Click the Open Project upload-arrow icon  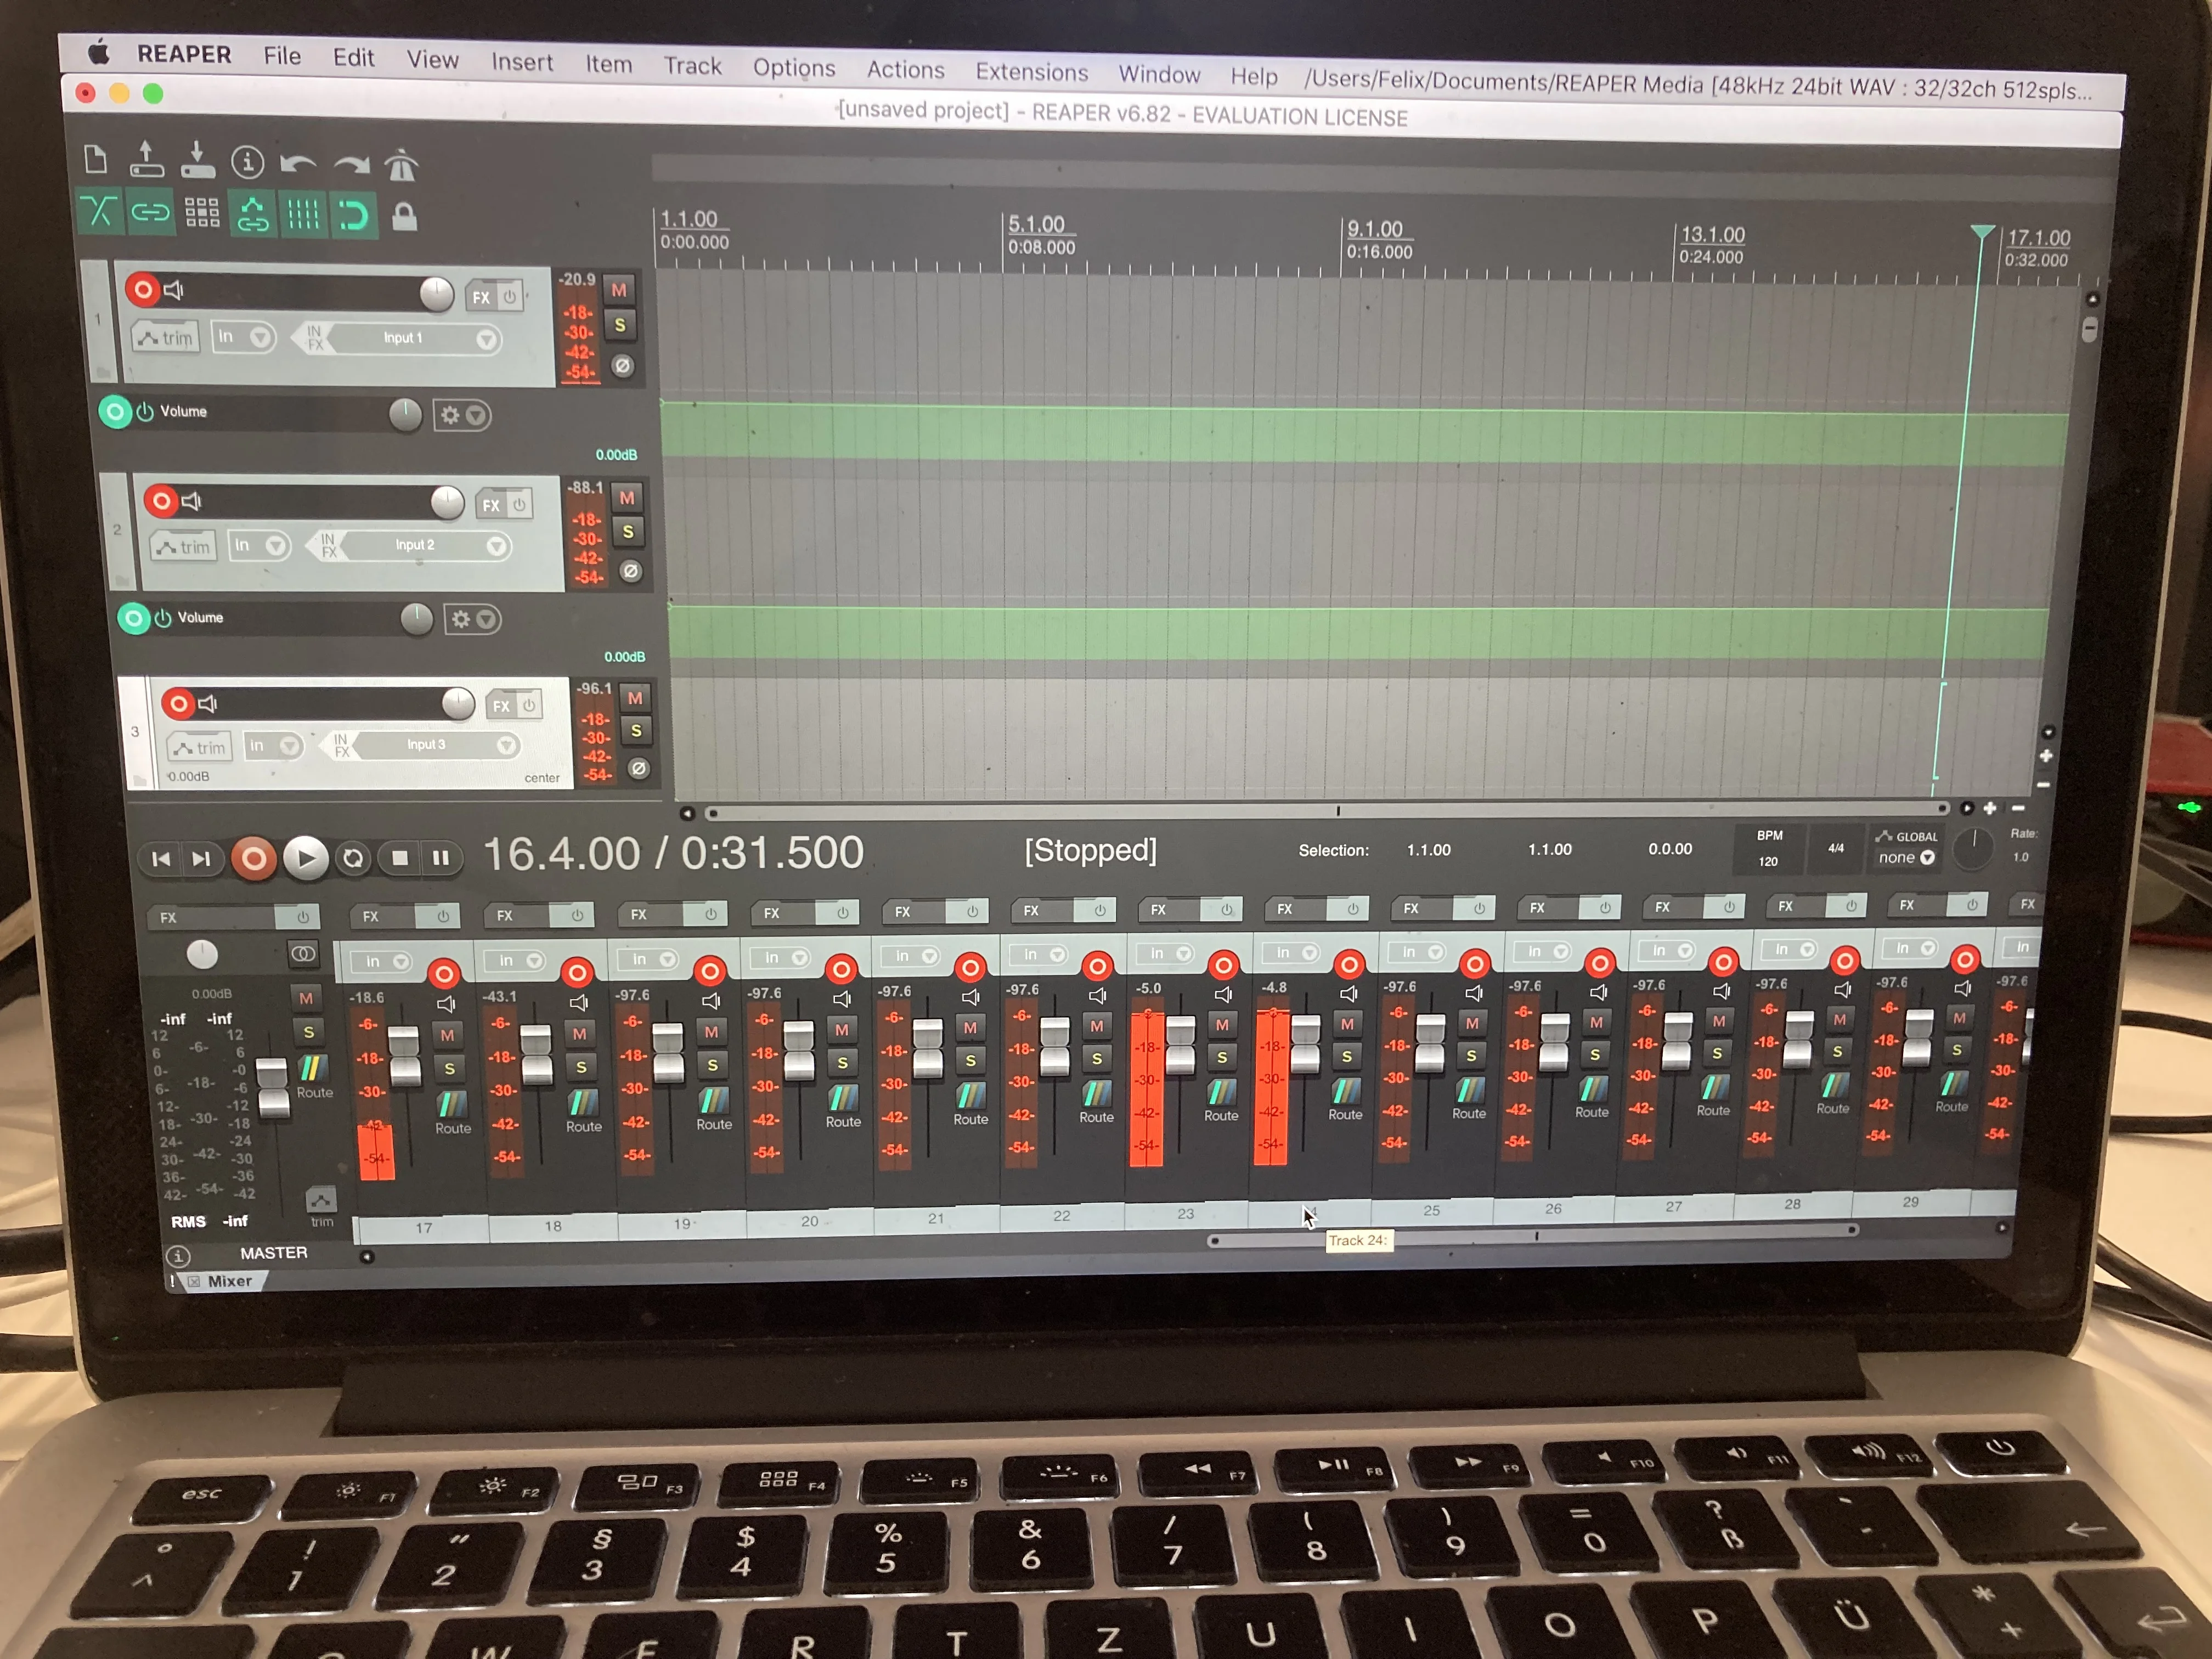pyautogui.click(x=146, y=159)
